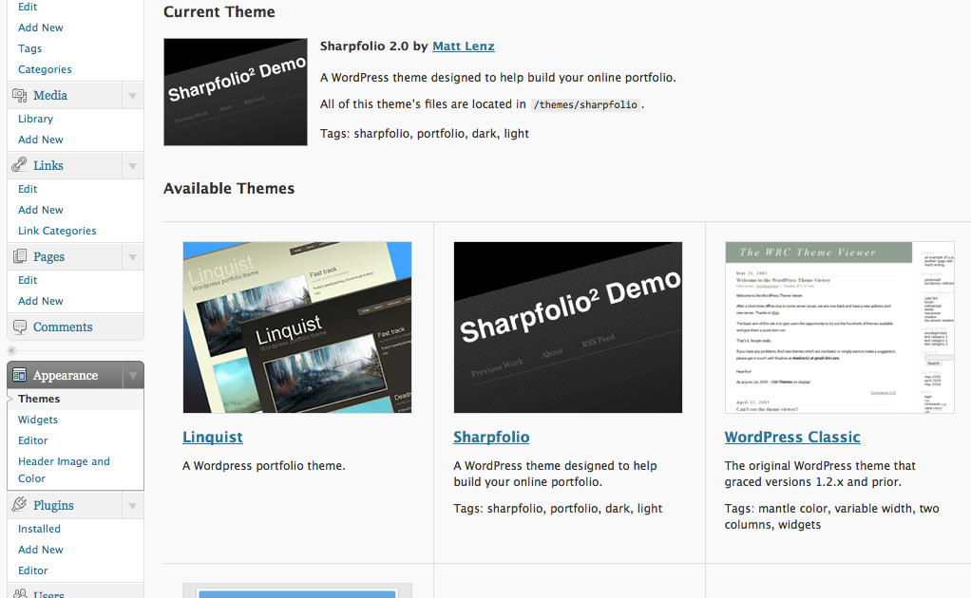Image resolution: width=971 pixels, height=598 pixels.
Task: Click Edit under Links
Action: point(28,189)
